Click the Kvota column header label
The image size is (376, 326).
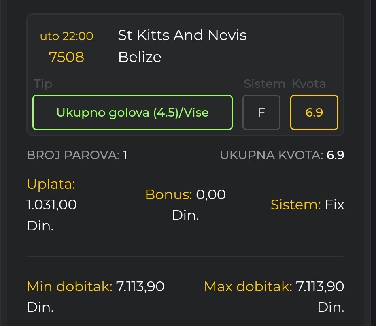point(308,84)
